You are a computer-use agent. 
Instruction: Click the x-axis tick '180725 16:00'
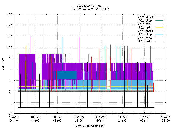pyautogui.click(x=100, y=119)
